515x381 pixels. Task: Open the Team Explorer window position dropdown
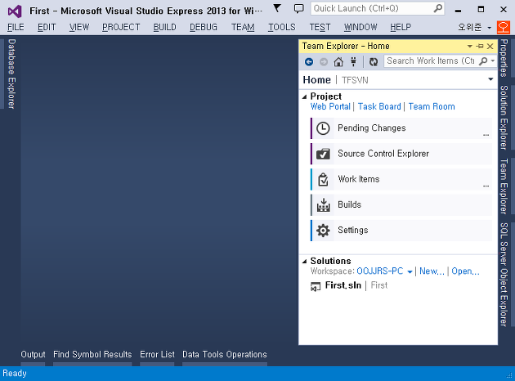(470, 47)
